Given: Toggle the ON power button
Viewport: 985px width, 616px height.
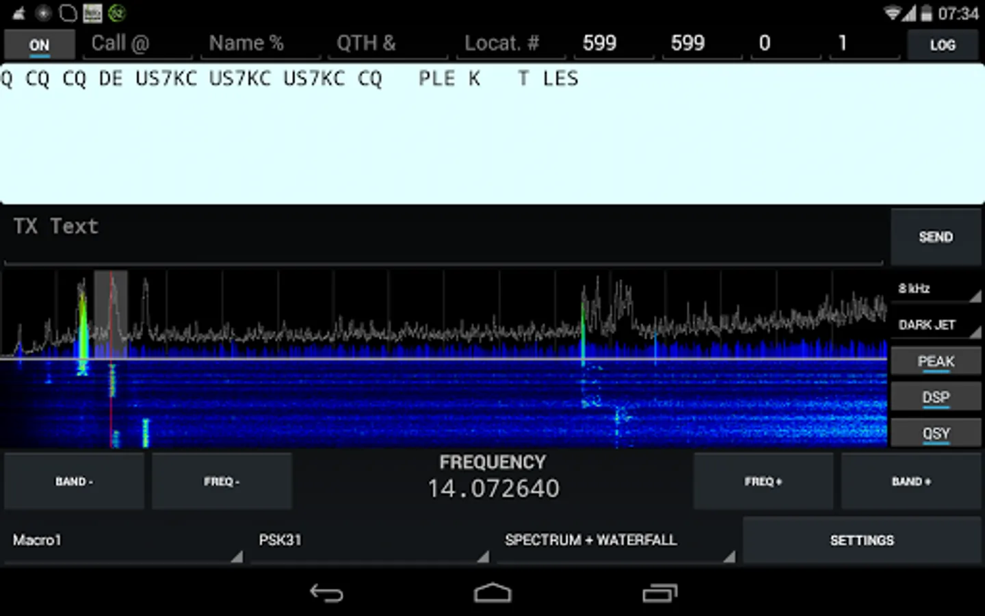Looking at the screenshot, I should 39,45.
